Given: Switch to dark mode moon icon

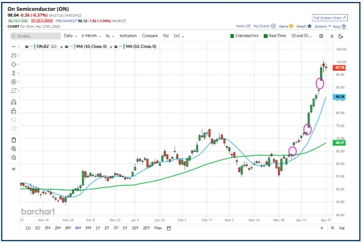Looking at the screenshot, I should click(341, 36).
